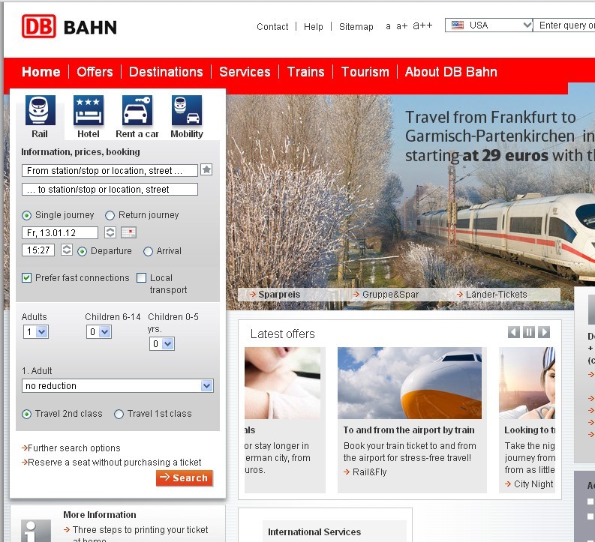Click 'To and from the airport by train' heading
This screenshot has height=542, width=595.
pyautogui.click(x=409, y=430)
